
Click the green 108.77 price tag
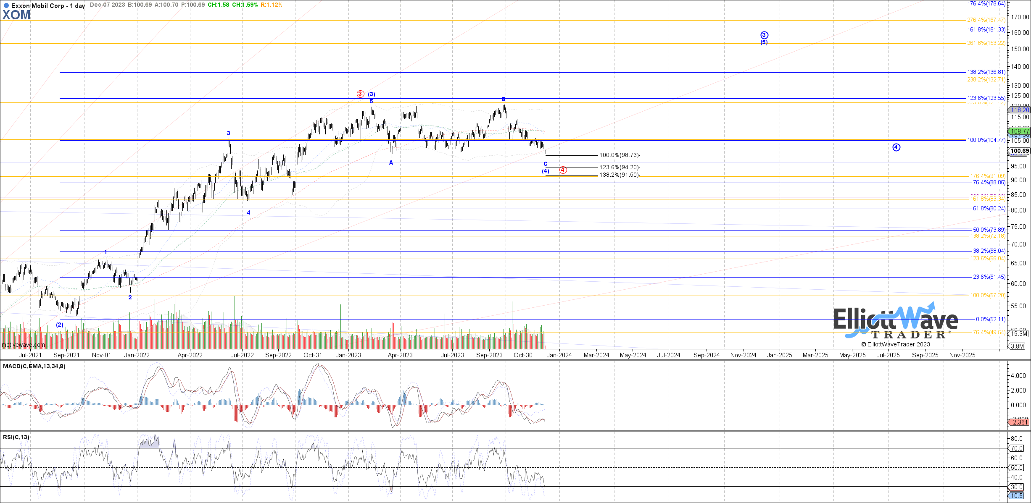tap(1020, 131)
